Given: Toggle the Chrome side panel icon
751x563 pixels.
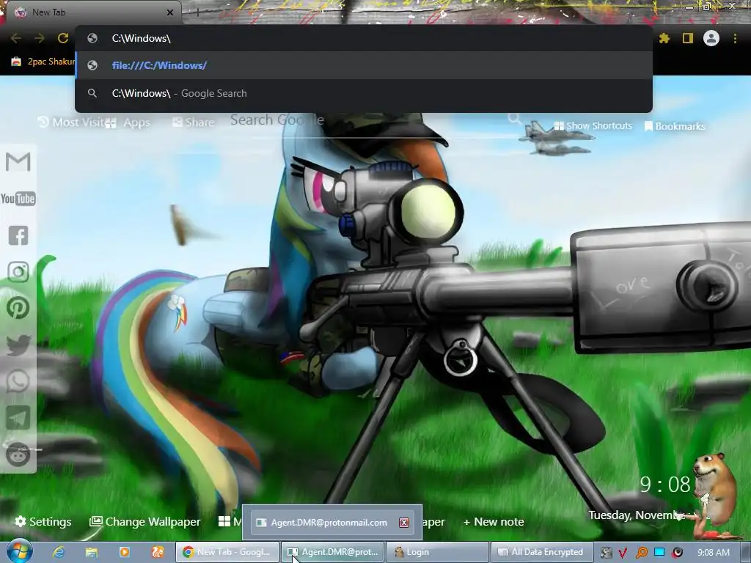Looking at the screenshot, I should 688,38.
